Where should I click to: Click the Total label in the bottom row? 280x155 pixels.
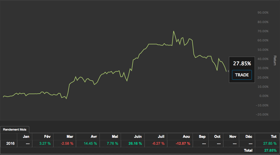pos(248,150)
